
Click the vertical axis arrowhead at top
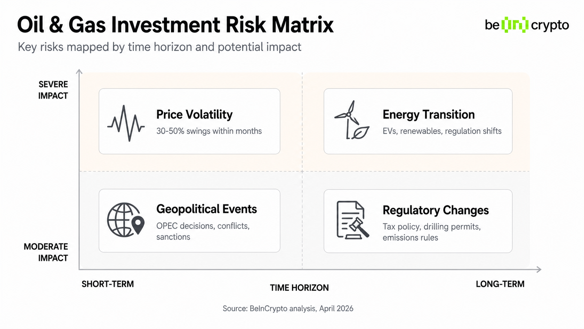pyautogui.click(x=79, y=72)
